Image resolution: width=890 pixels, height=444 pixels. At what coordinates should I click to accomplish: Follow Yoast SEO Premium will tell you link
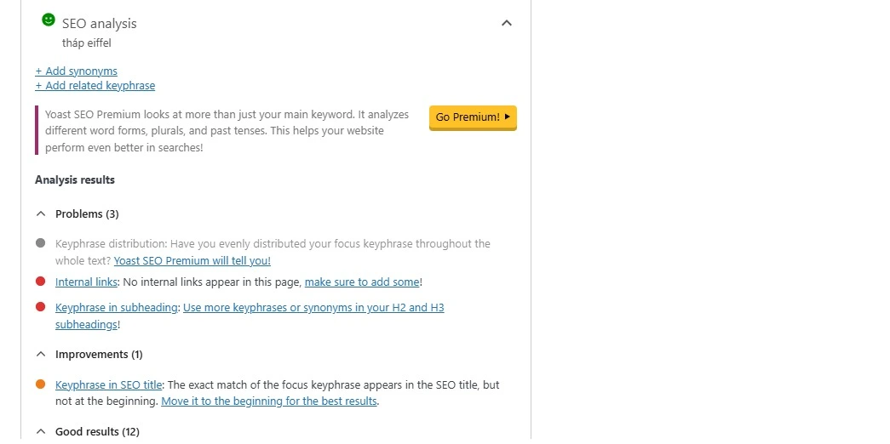coord(192,261)
